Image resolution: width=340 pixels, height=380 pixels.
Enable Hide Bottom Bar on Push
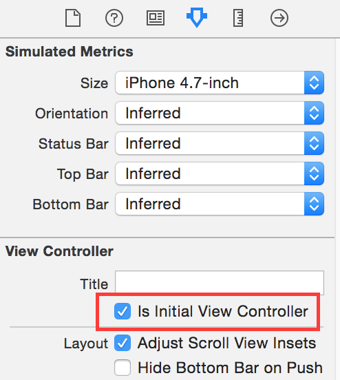pos(123,368)
